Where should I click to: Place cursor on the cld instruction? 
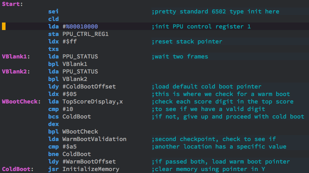(x=53, y=19)
